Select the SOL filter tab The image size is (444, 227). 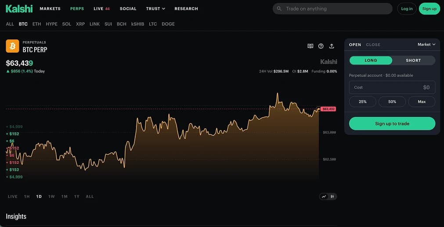point(67,24)
